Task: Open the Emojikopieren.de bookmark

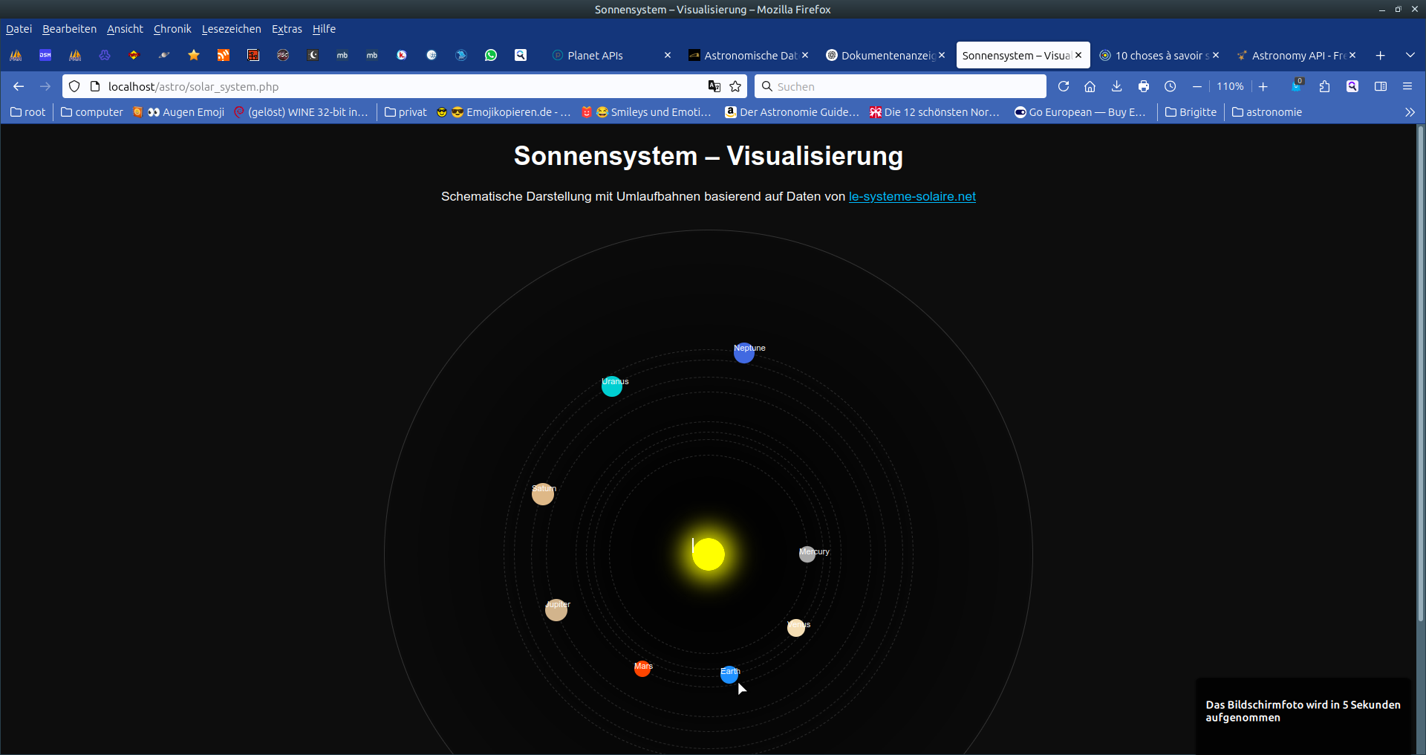Action: click(x=504, y=112)
